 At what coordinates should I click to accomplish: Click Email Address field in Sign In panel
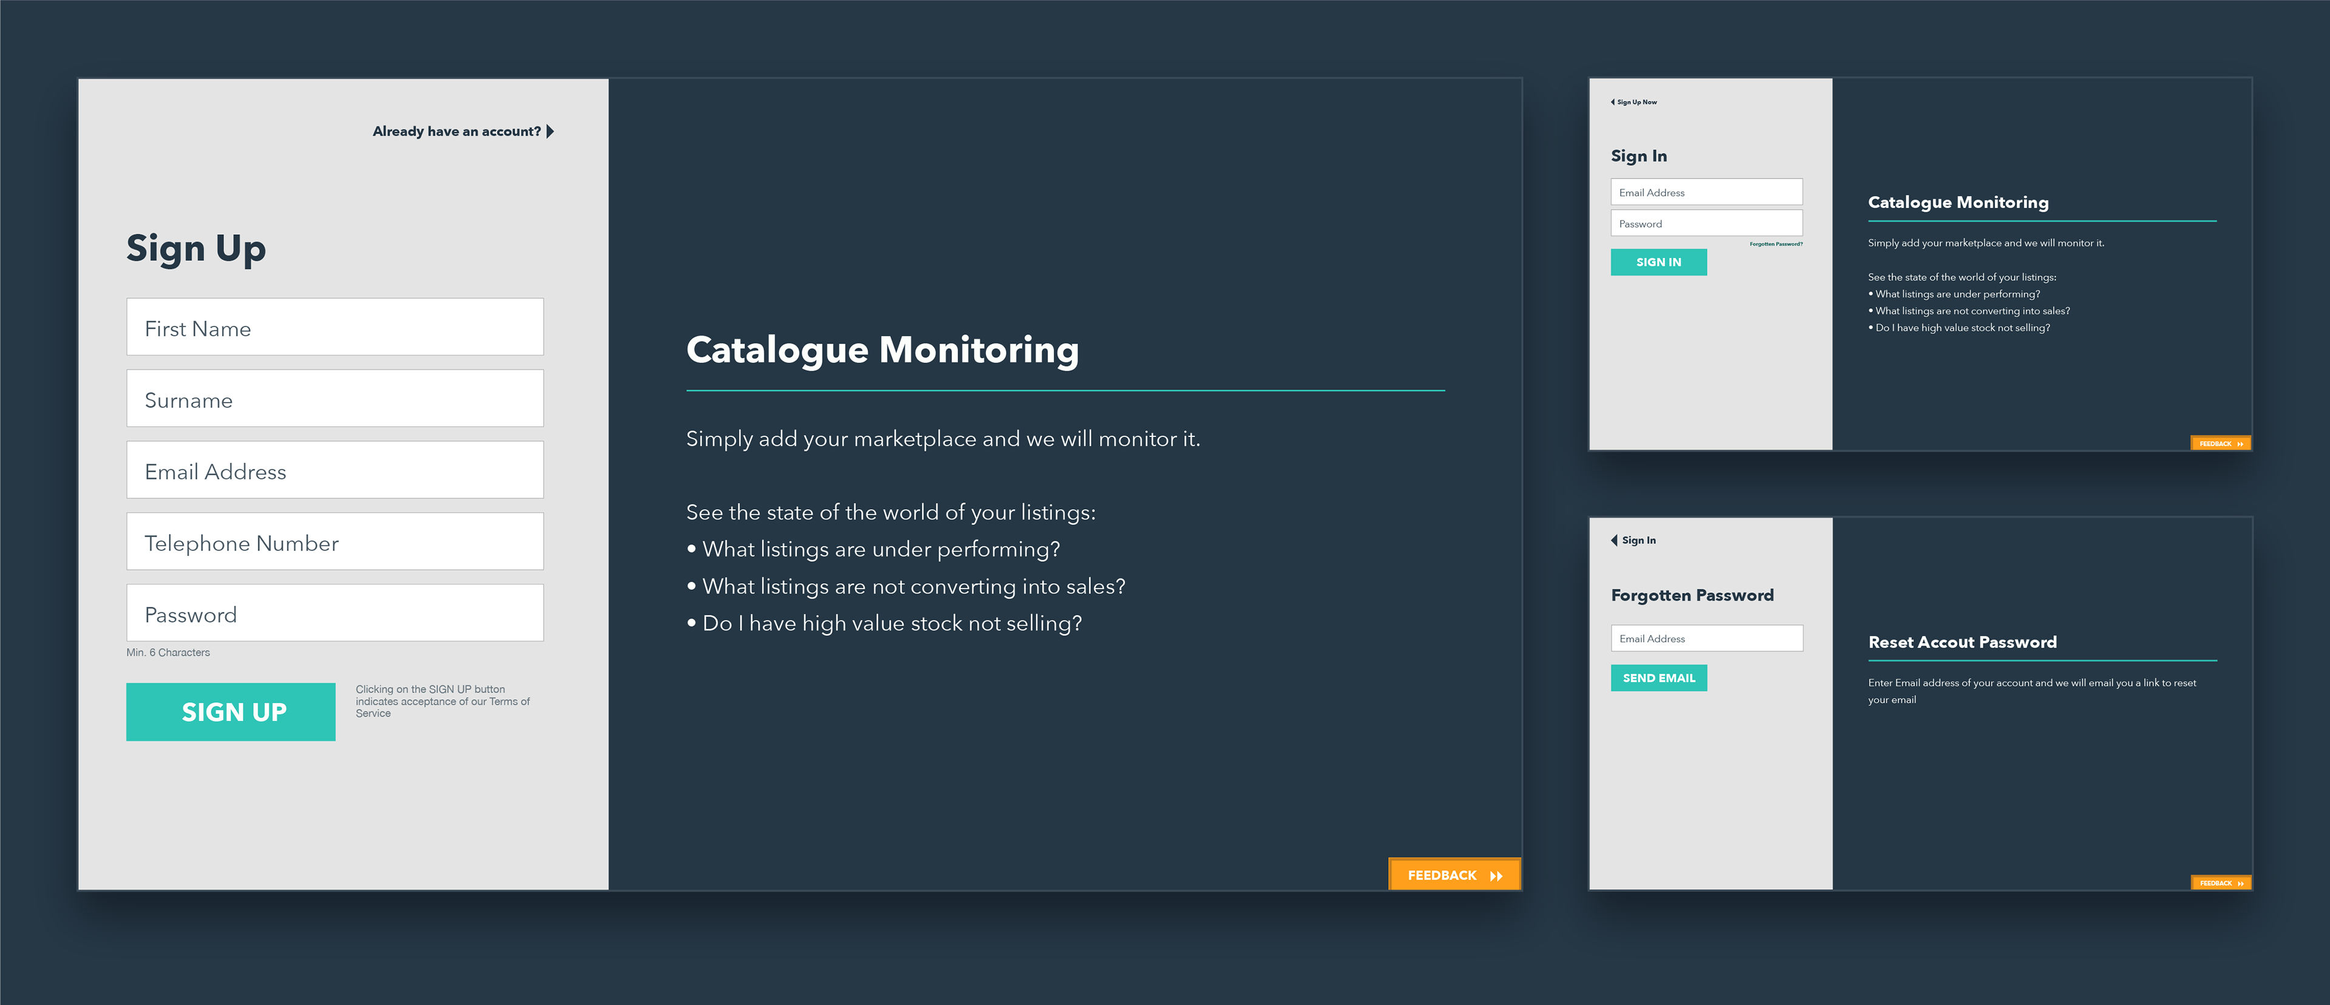tap(1706, 192)
